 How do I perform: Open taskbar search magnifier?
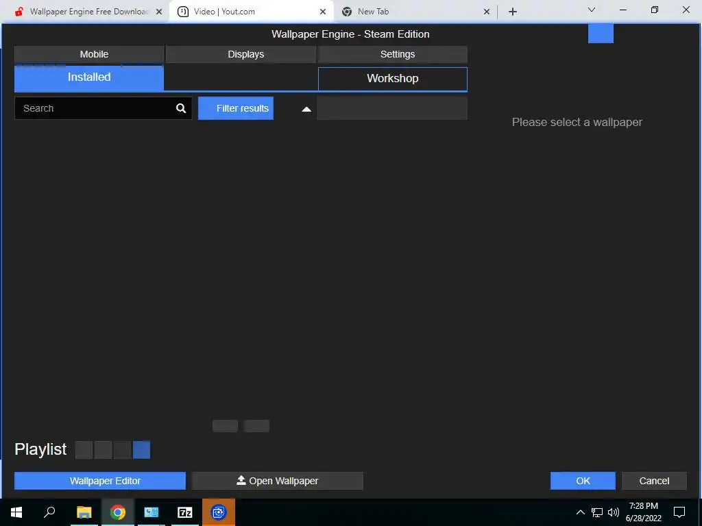point(49,512)
